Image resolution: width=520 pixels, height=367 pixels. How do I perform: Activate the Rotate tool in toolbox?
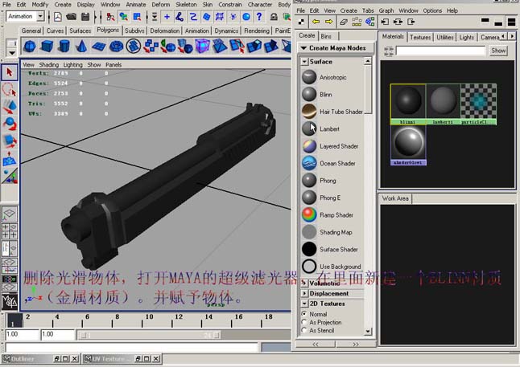pos(10,124)
